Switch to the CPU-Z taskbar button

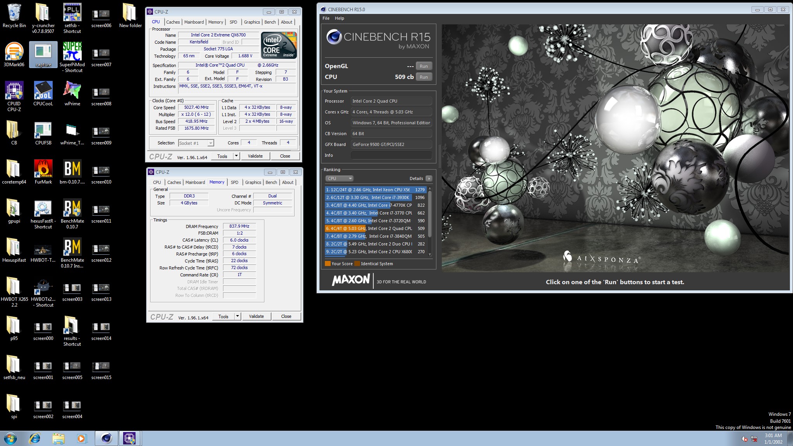pos(129,439)
